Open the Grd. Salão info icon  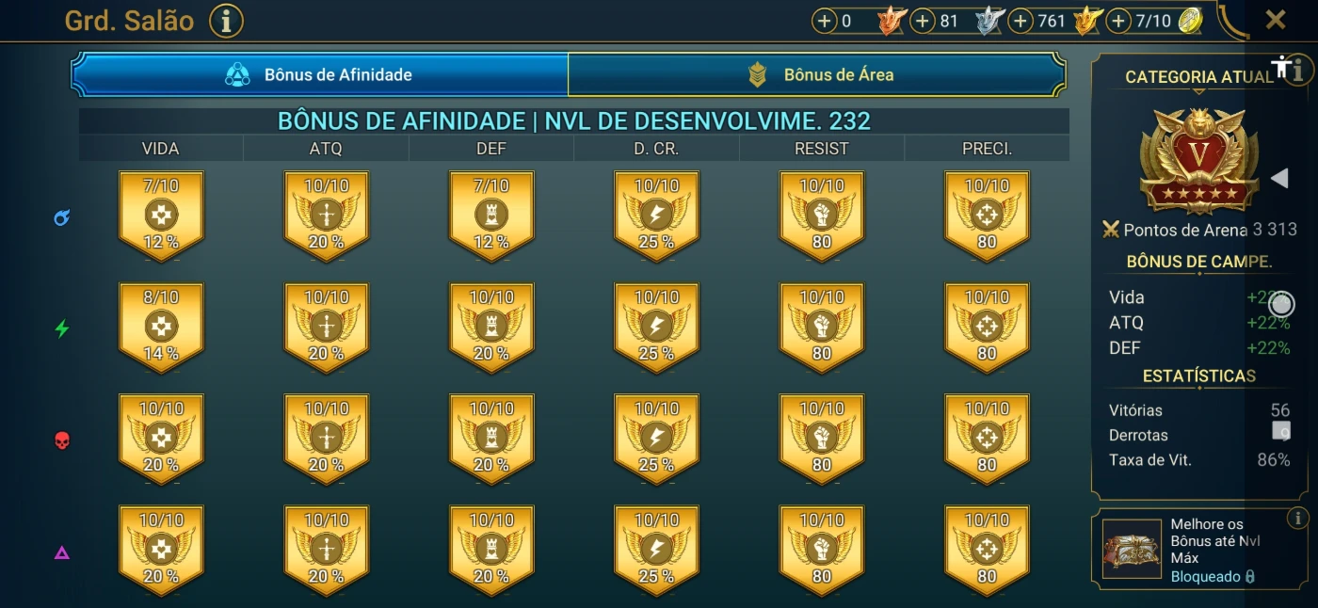coord(226,20)
